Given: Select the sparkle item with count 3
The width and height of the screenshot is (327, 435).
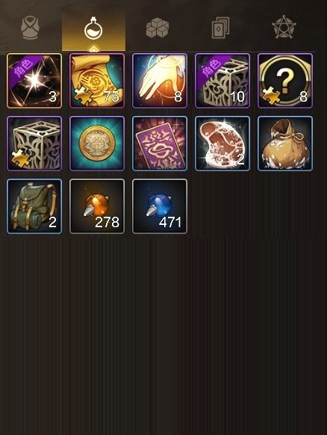Looking at the screenshot, I should click(34, 81).
